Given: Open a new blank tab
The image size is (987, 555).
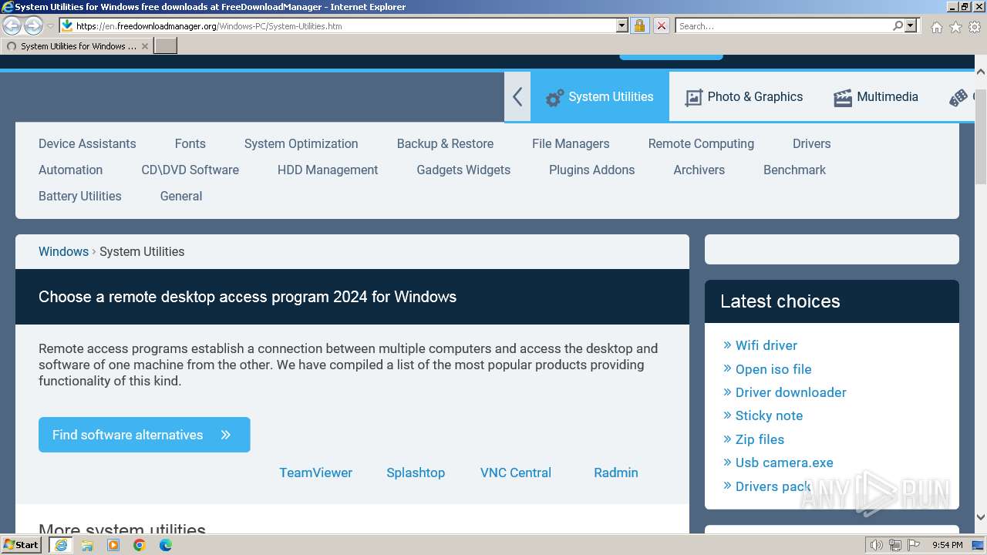Looking at the screenshot, I should pyautogui.click(x=166, y=45).
